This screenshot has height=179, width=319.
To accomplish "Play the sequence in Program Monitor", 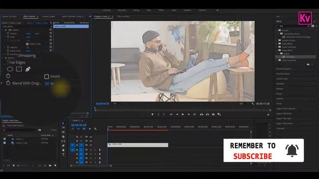I will click(183, 114).
